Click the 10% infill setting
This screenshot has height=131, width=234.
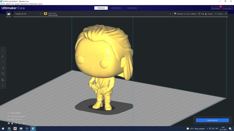(x=201, y=14)
